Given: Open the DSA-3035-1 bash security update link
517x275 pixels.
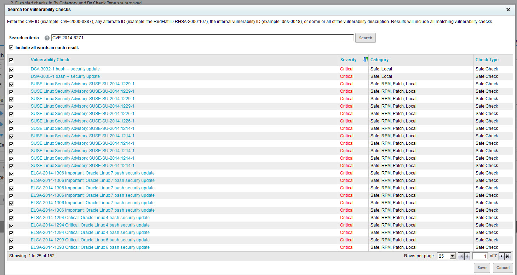Looking at the screenshot, I should tap(65, 76).
